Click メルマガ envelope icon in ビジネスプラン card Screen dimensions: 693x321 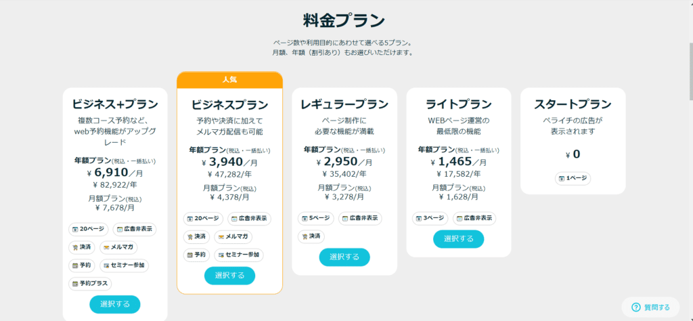tap(221, 236)
